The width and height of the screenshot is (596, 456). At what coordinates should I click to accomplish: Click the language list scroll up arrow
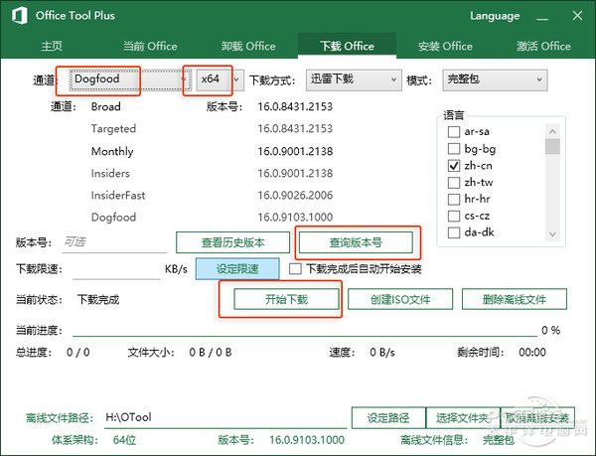[552, 131]
